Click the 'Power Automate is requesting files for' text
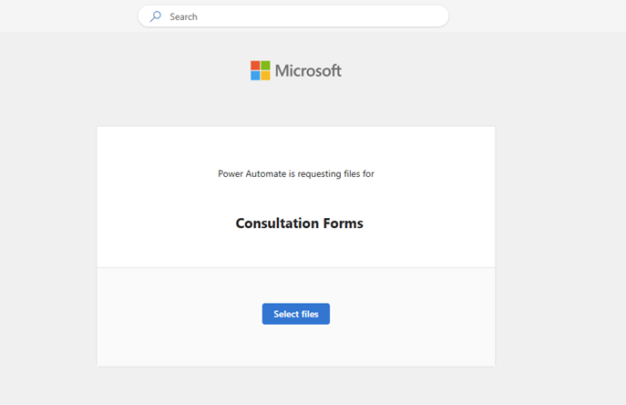626x405 pixels. click(296, 174)
